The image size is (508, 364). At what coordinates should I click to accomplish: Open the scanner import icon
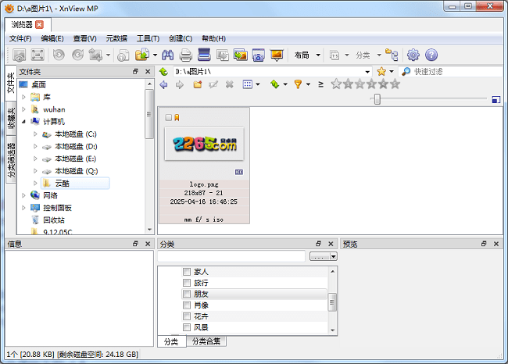[204, 55]
